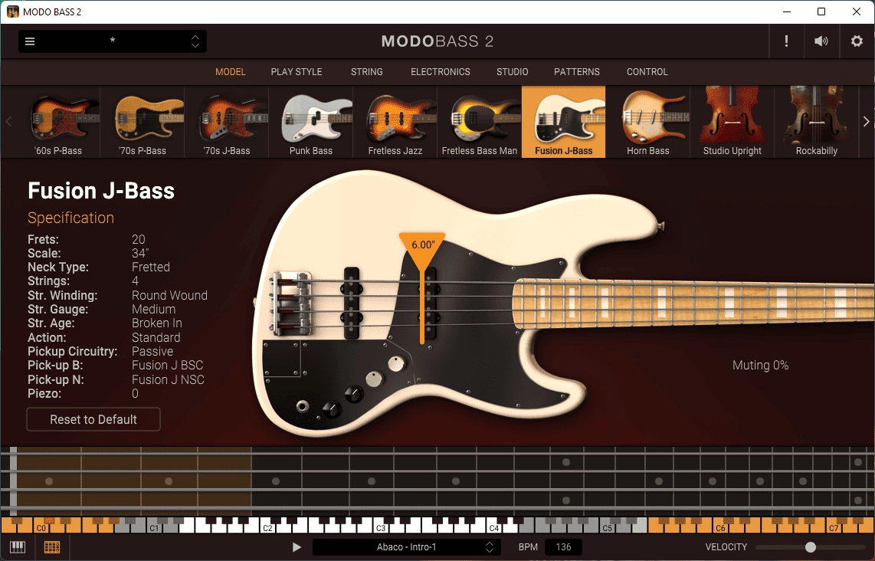Screen dimensions: 875x561
Task: Choose the Fretless Bass Man model
Action: tap(480, 122)
